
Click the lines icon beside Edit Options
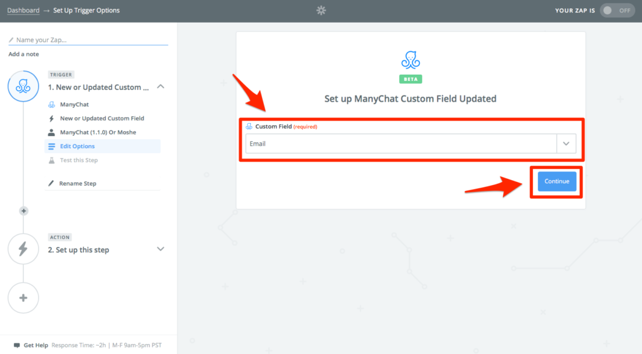(51, 146)
